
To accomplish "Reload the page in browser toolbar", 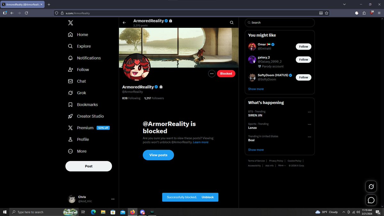I will click(x=27, y=13).
